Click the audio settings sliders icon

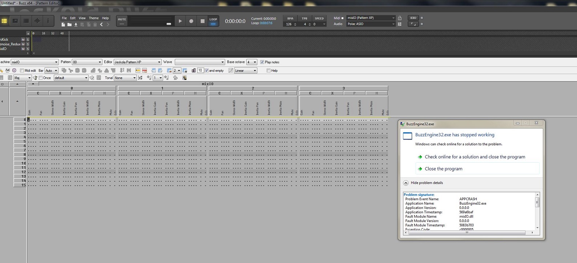point(400,24)
